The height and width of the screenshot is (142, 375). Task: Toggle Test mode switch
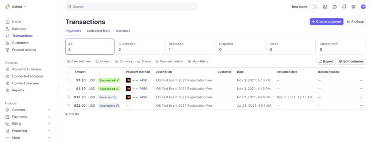coord(313,7)
